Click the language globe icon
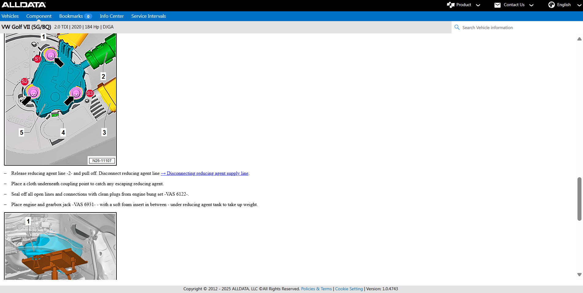 point(551,5)
